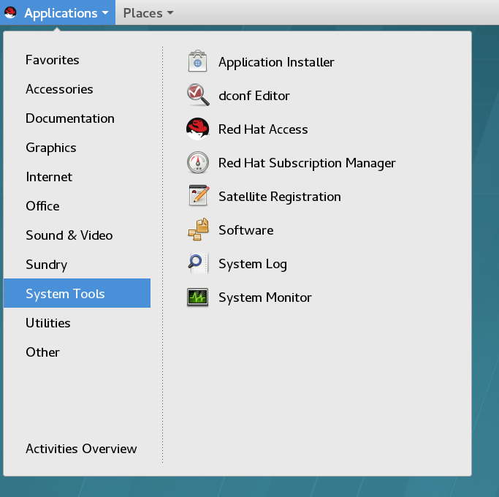Open the Internet category
Screen dimensions: 499x497
click(49, 177)
